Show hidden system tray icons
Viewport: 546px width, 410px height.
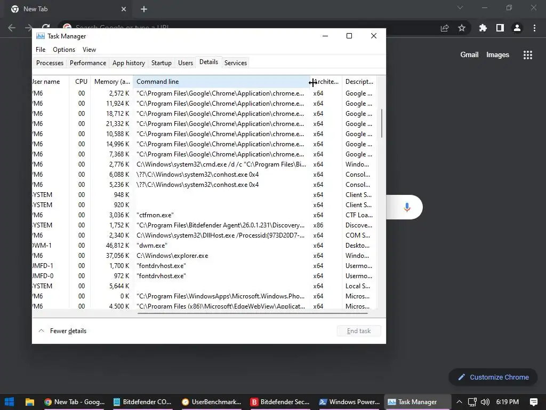coord(459,401)
